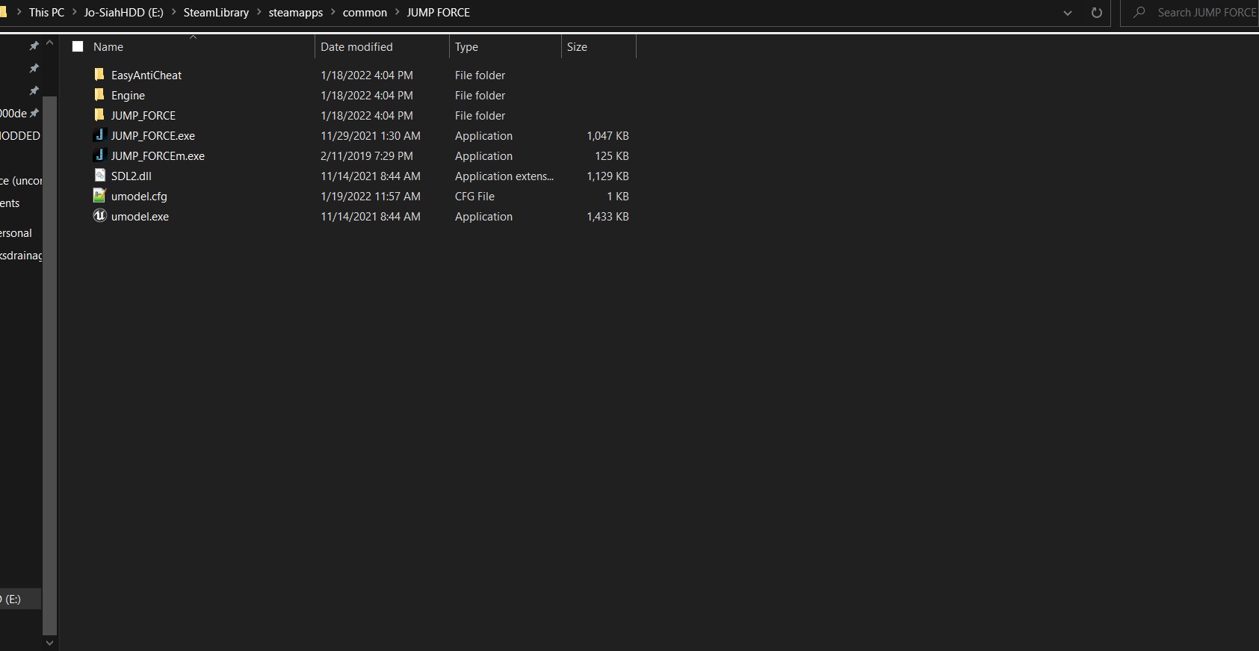The image size is (1259, 651).
Task: Click the umodel.cfg file icon
Action: tap(99, 196)
